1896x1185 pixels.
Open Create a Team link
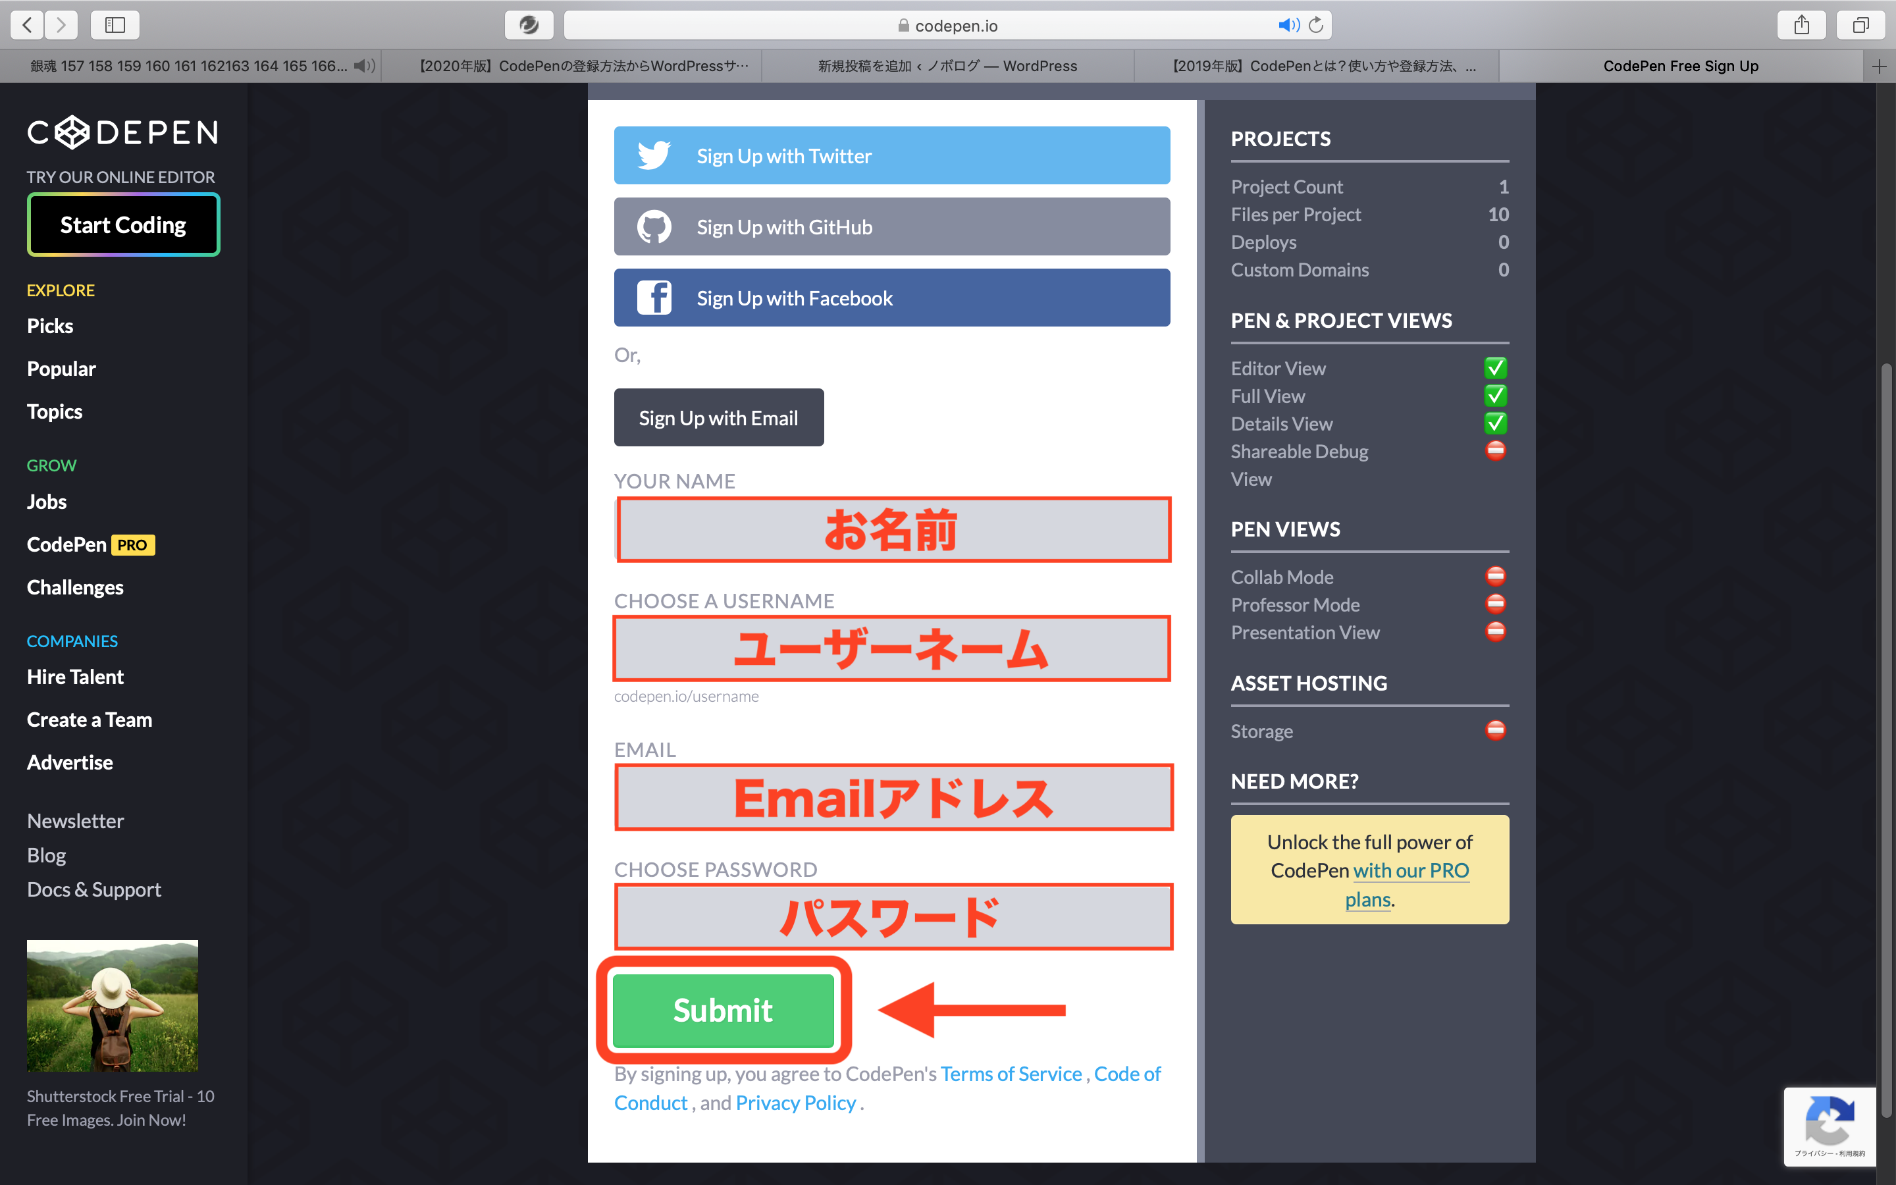click(x=90, y=720)
